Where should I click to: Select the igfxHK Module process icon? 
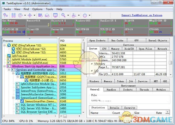click(x=9, y=59)
